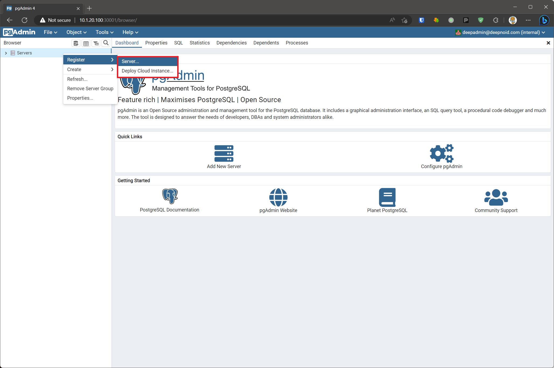The height and width of the screenshot is (368, 554).
Task: Click the Add New Server icon
Action: coord(224,153)
